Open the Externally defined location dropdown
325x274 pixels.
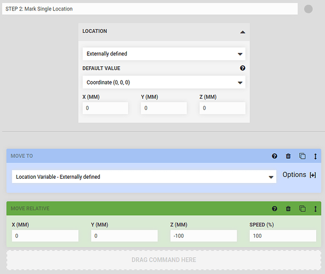[x=164, y=54]
